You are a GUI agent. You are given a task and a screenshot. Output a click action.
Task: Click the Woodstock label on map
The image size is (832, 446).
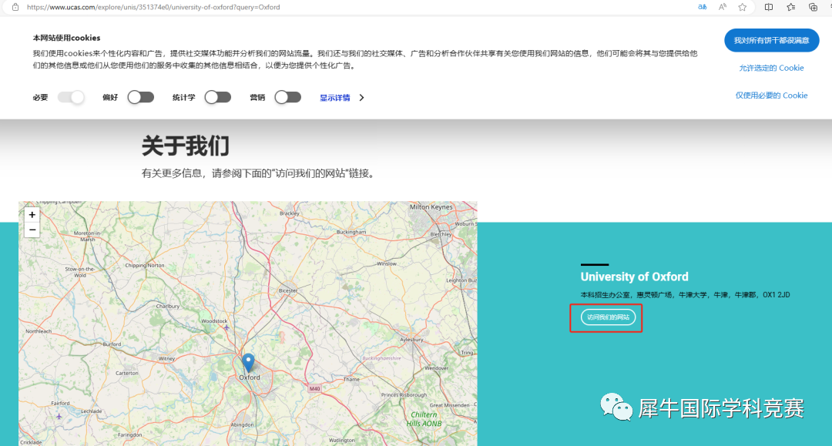pos(214,321)
